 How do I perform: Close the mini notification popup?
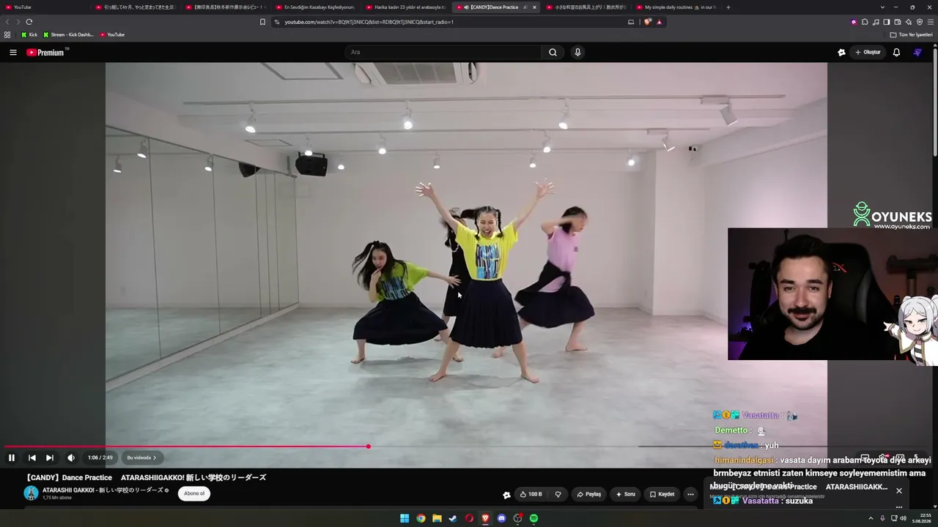click(899, 490)
